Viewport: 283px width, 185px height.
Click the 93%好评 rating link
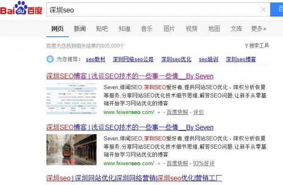[x=204, y=163]
